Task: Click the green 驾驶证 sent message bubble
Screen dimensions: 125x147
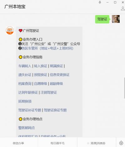Action: (102, 19)
